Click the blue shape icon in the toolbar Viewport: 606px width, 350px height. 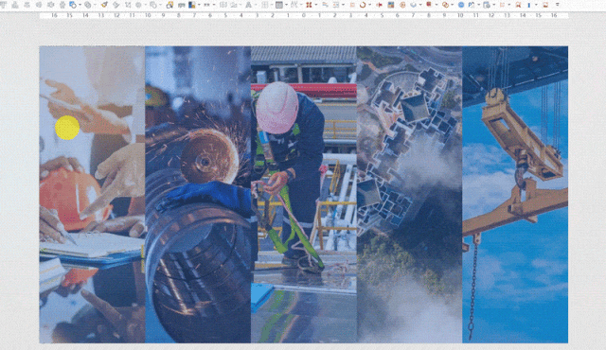point(72,5)
